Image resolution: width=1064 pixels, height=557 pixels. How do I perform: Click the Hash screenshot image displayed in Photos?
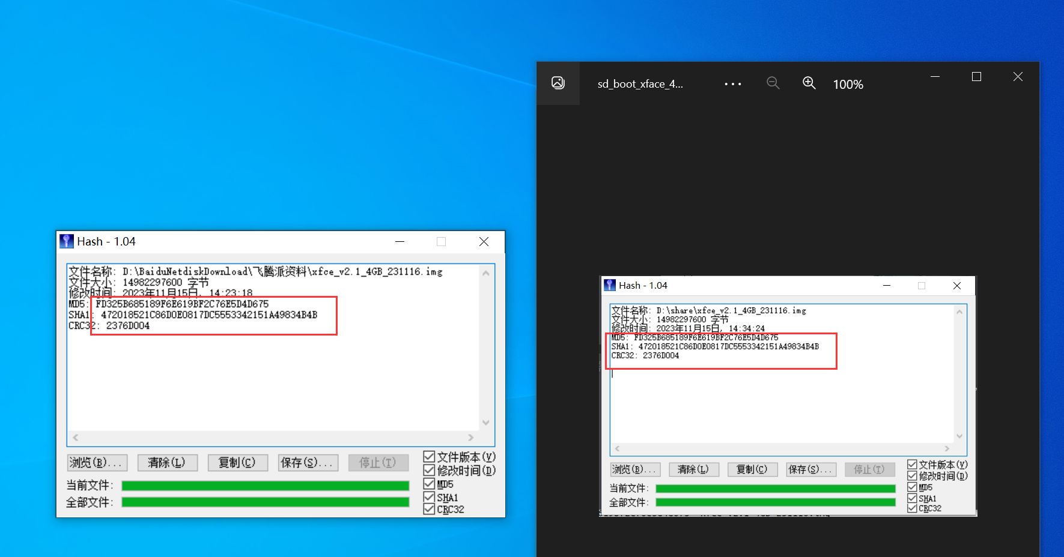pyautogui.click(x=788, y=396)
